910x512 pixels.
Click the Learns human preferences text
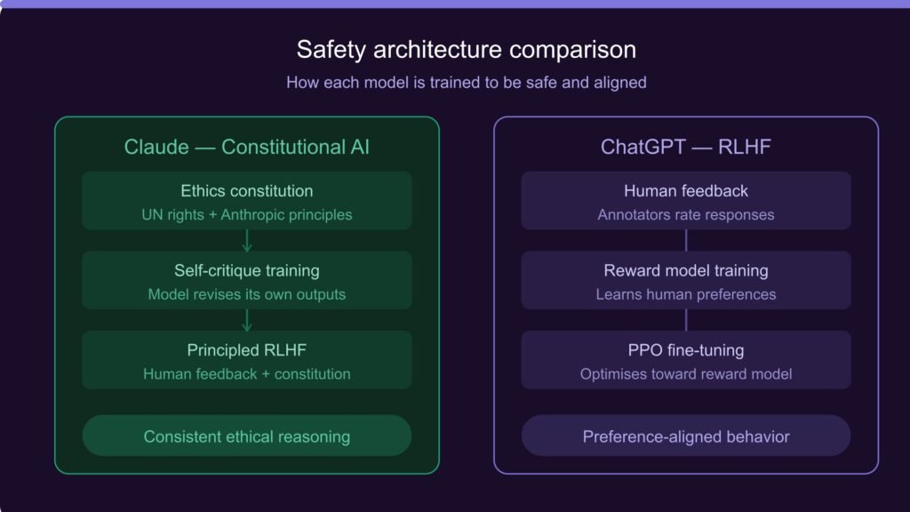686,294
